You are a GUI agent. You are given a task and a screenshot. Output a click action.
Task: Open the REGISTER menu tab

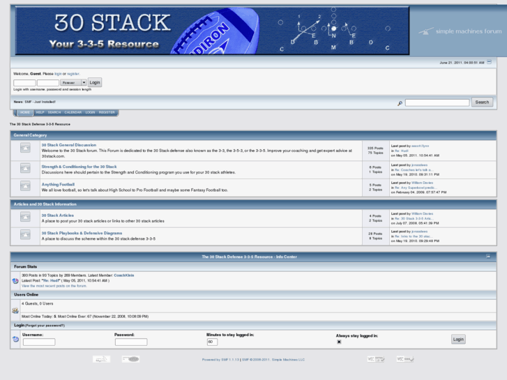pyautogui.click(x=107, y=112)
